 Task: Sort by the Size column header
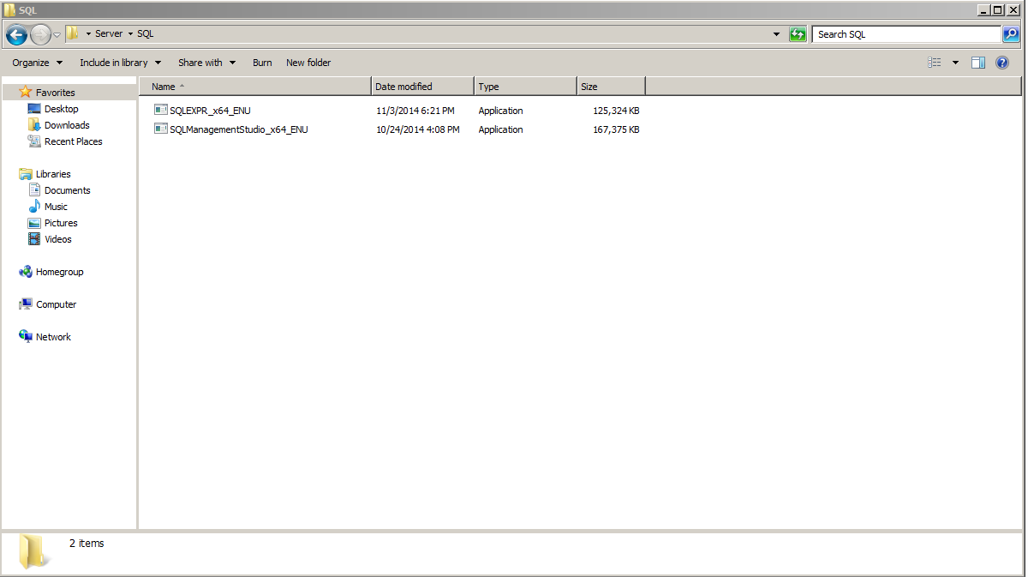(x=611, y=87)
